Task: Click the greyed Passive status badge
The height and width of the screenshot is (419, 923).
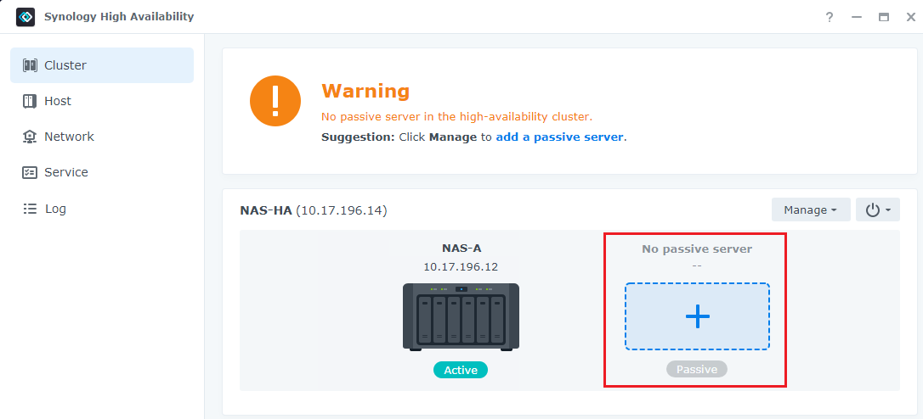Action: pos(697,370)
